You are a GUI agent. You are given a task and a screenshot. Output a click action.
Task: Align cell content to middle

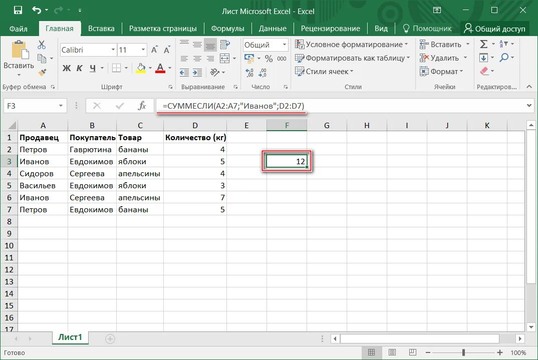[x=197, y=44]
